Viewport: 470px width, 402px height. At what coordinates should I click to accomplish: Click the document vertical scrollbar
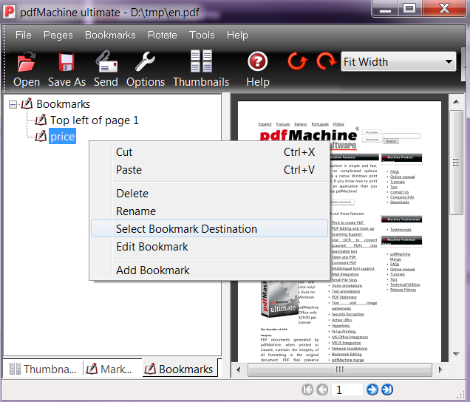(456, 222)
